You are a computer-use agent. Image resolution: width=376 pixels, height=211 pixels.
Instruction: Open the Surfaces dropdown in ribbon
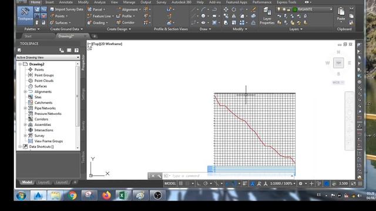[x=70, y=23]
